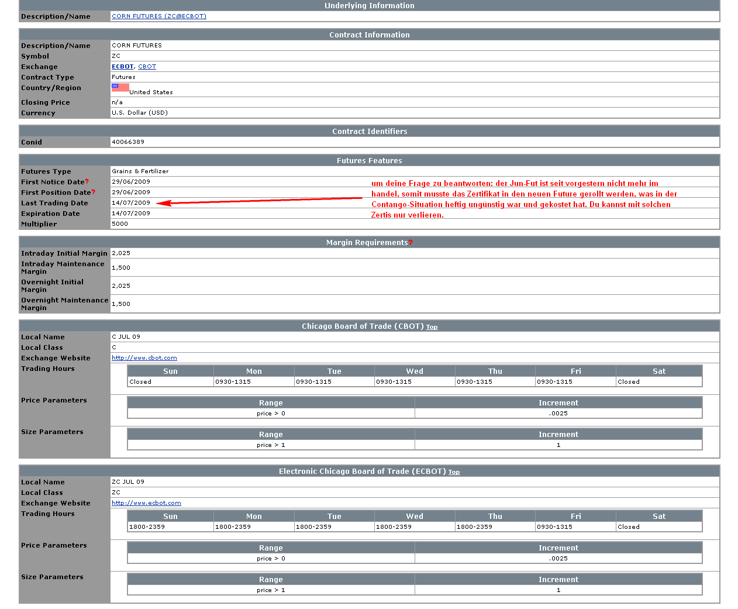The width and height of the screenshot is (738, 609).
Task: Jump to Top from the ECBOT section header
Action: tap(454, 472)
